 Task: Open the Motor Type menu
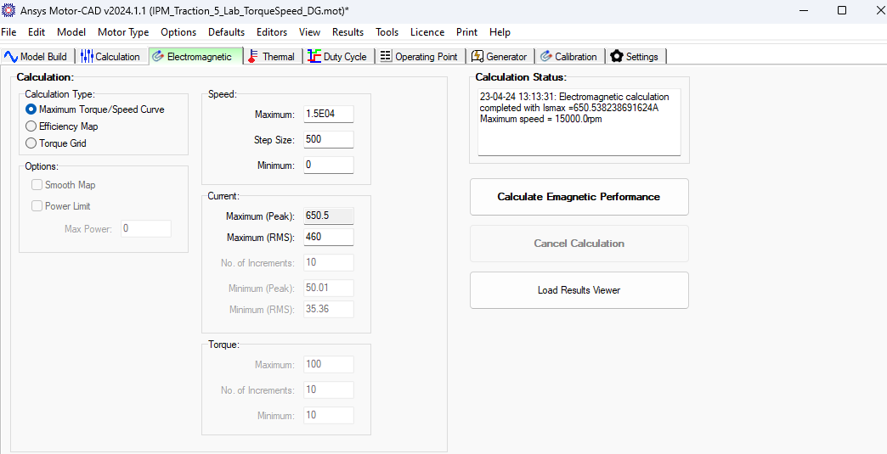(x=123, y=32)
